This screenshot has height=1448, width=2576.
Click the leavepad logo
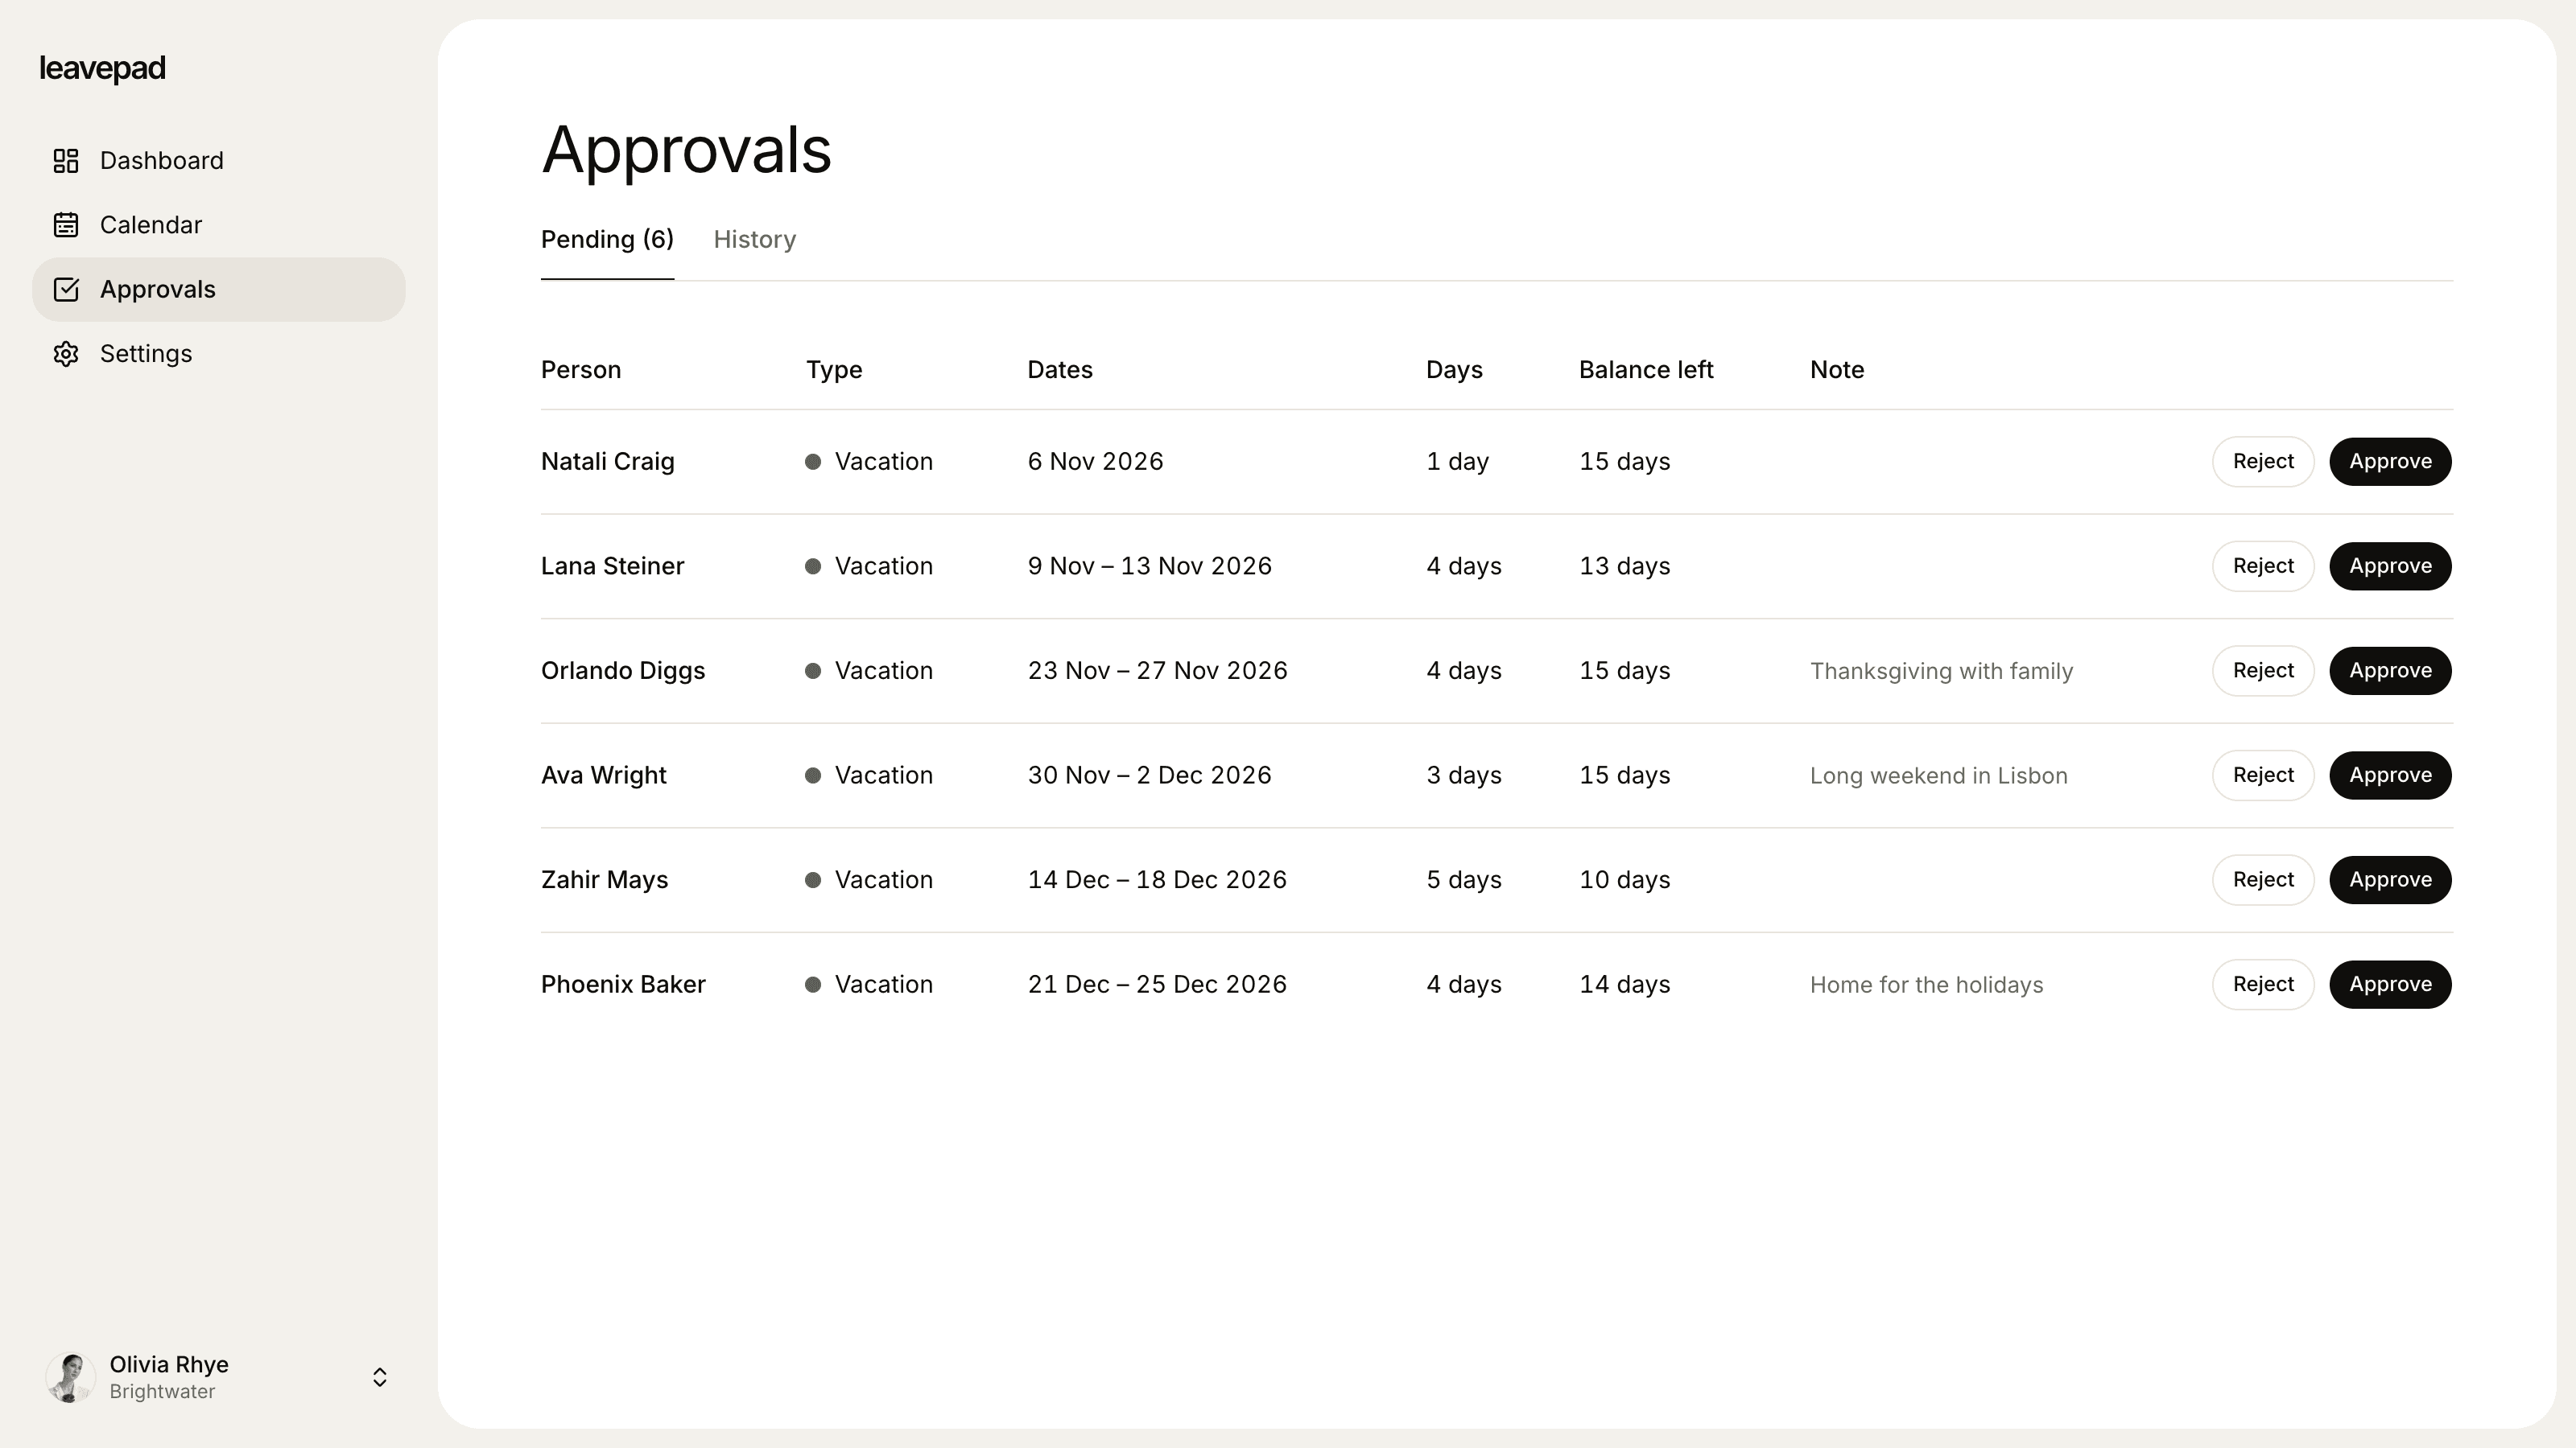click(102, 68)
